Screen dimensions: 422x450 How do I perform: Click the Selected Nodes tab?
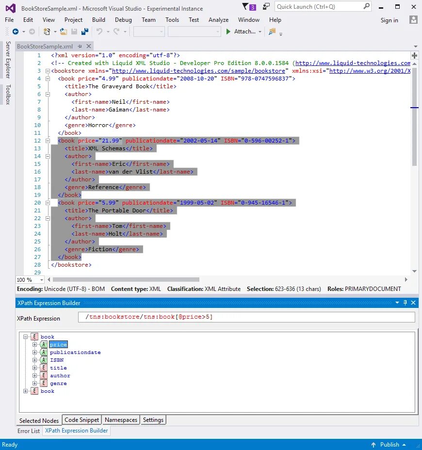click(x=39, y=420)
